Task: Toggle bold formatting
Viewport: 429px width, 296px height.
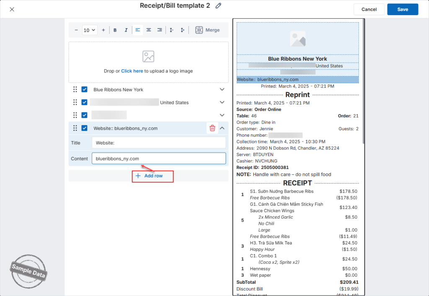Action: point(115,30)
